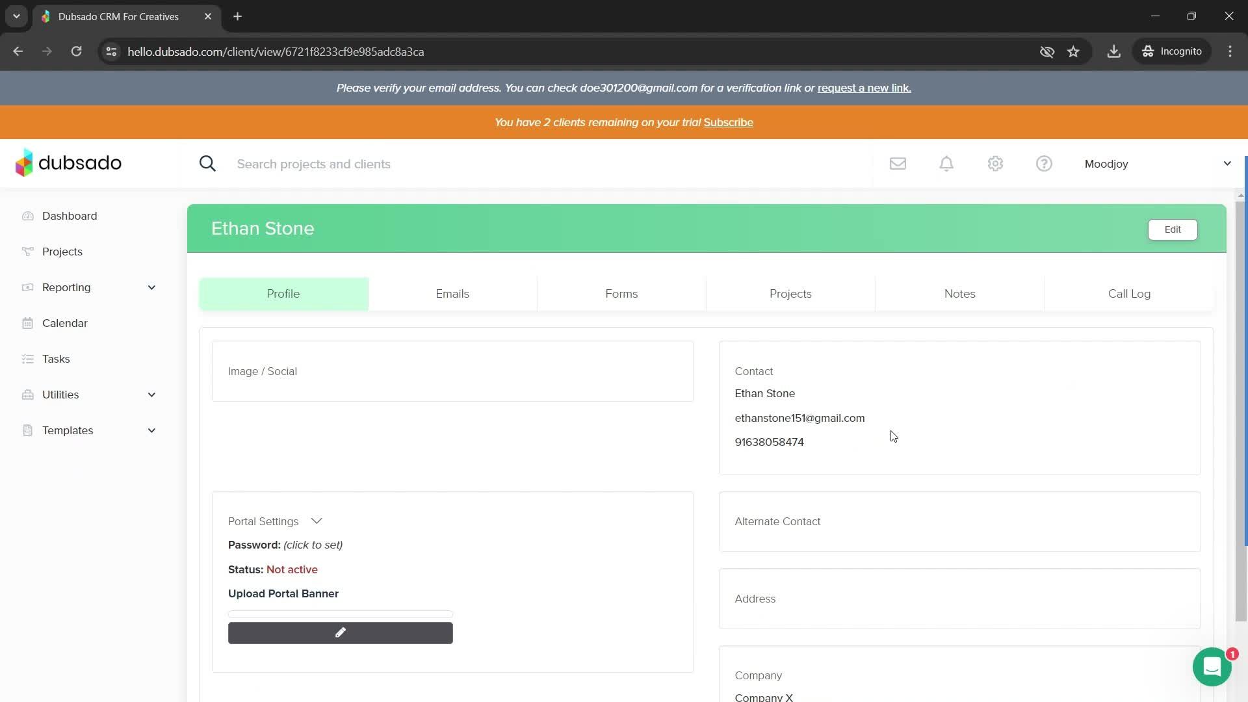Open a new browser tab
Screen dimensions: 1248x702
pos(237,16)
